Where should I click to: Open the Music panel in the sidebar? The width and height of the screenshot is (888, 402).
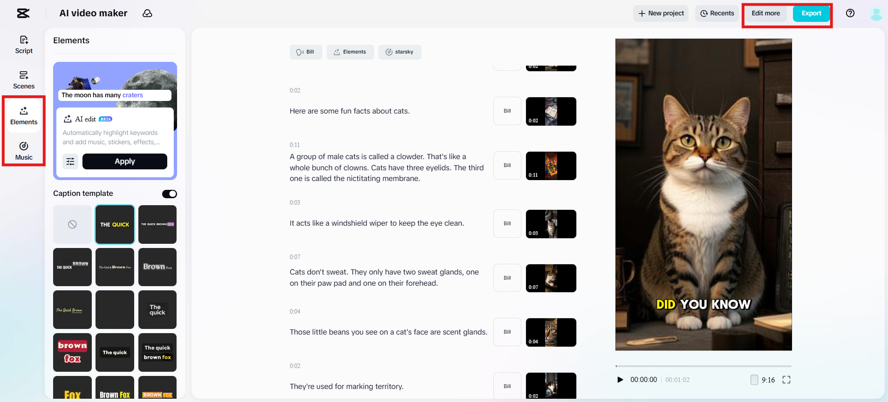pyautogui.click(x=24, y=151)
